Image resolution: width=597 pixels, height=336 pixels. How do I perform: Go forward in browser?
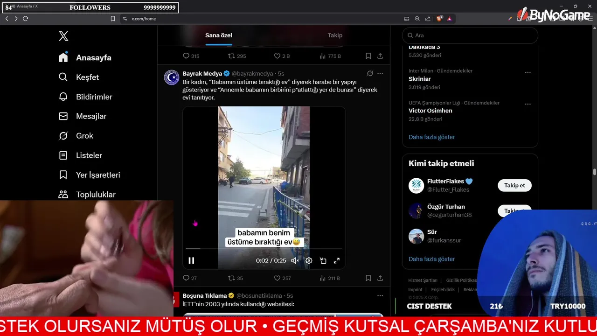pos(16,19)
